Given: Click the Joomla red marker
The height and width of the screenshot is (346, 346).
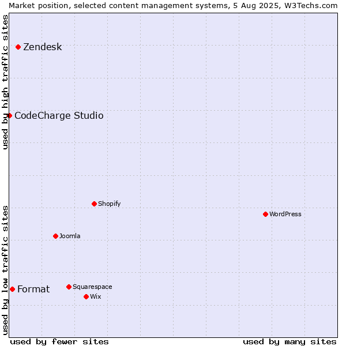Looking at the screenshot, I should pyautogui.click(x=55, y=236).
